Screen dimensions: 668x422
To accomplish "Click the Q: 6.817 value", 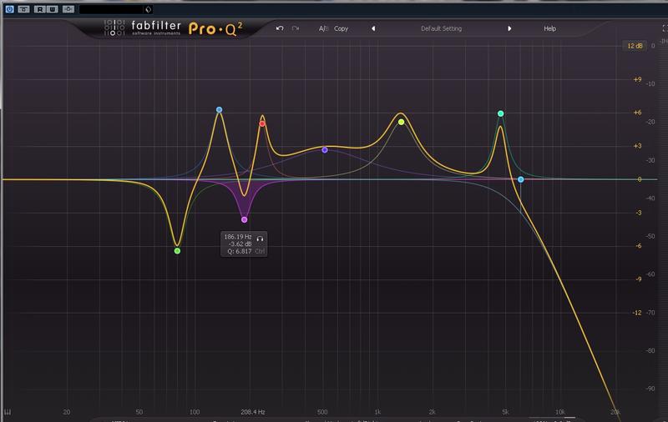I will (x=239, y=251).
